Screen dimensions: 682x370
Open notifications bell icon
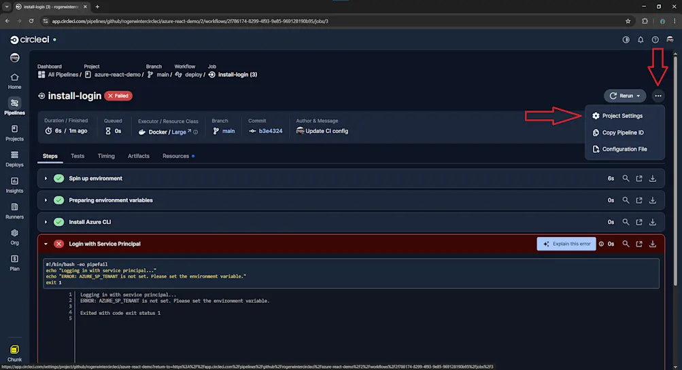pyautogui.click(x=641, y=39)
